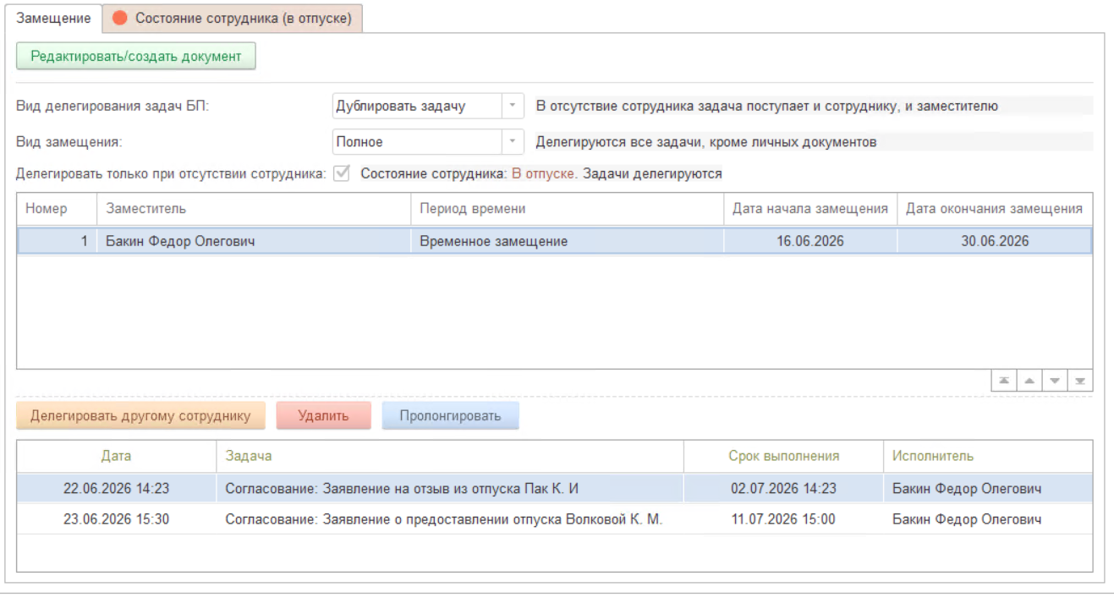Switch to Замещение tab
This screenshot has width=1114, height=598.
[x=53, y=18]
